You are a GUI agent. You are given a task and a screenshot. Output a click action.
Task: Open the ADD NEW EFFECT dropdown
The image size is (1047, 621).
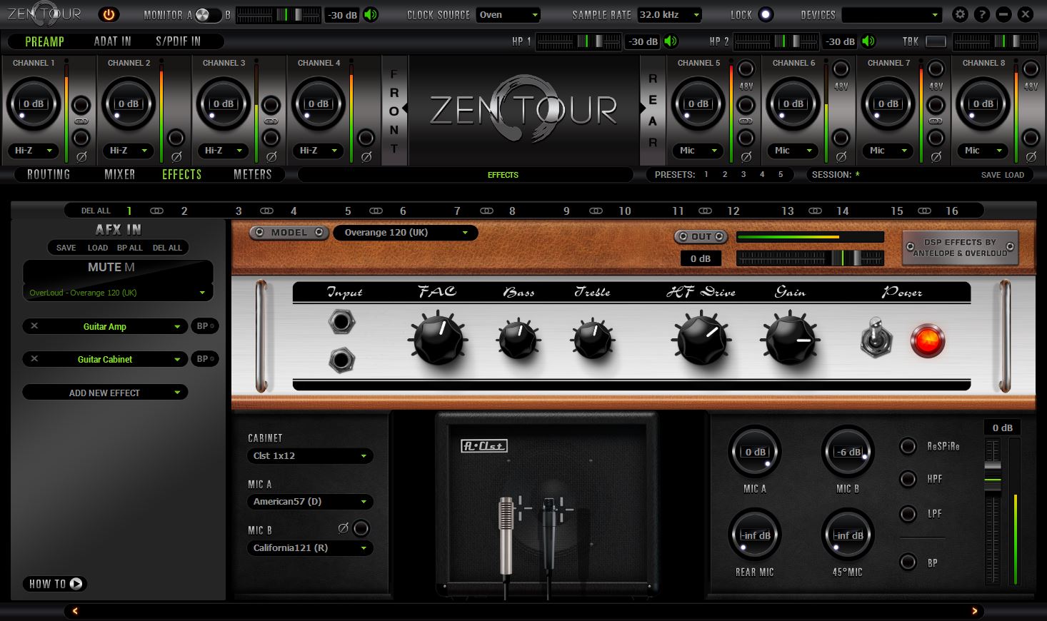coord(105,393)
